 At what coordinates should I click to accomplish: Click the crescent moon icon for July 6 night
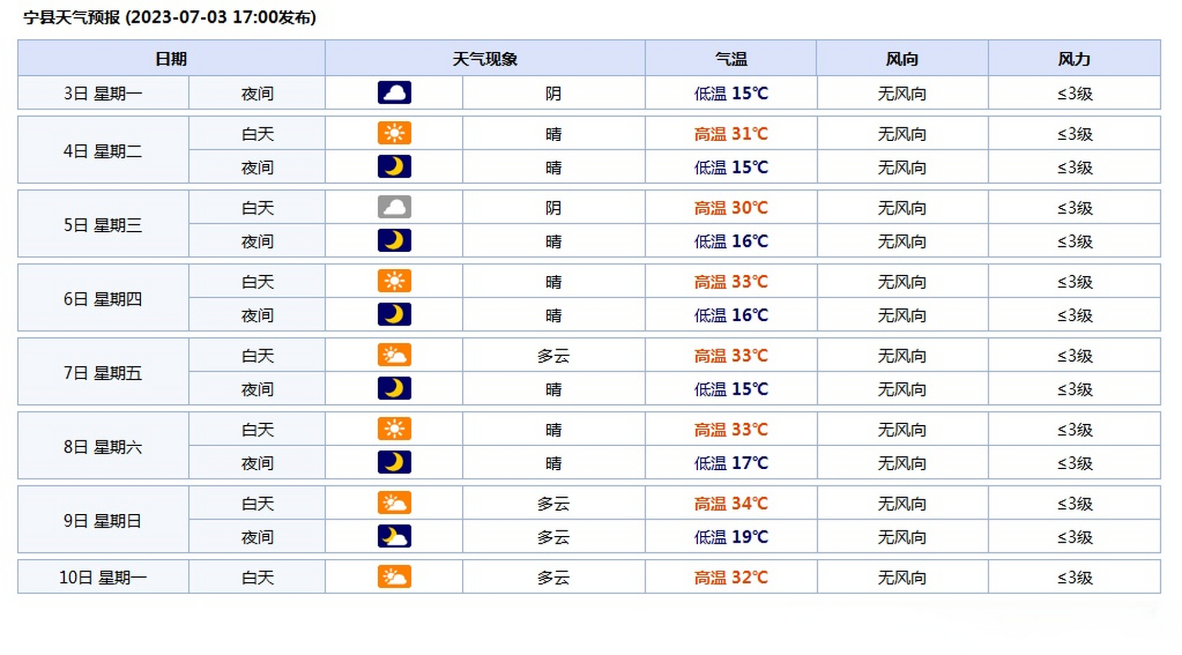click(x=394, y=315)
